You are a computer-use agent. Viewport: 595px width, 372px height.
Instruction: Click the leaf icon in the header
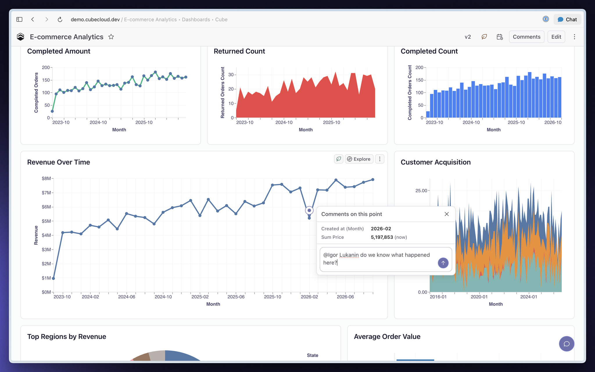pyautogui.click(x=484, y=37)
